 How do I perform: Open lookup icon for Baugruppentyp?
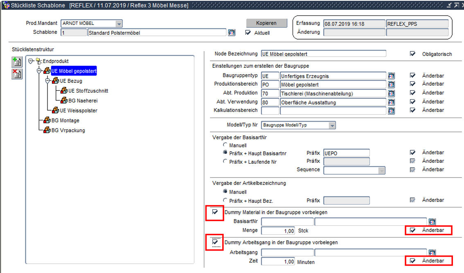[x=391, y=76]
